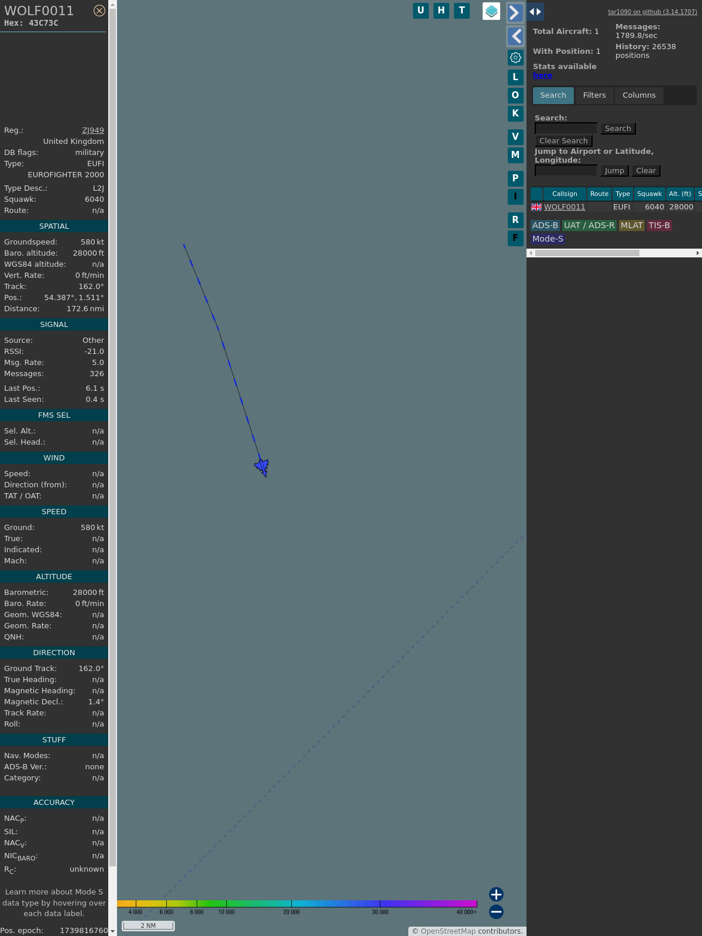The width and height of the screenshot is (702, 936).
Task: Click the scrollbar right arrow in table
Action: tap(698, 253)
